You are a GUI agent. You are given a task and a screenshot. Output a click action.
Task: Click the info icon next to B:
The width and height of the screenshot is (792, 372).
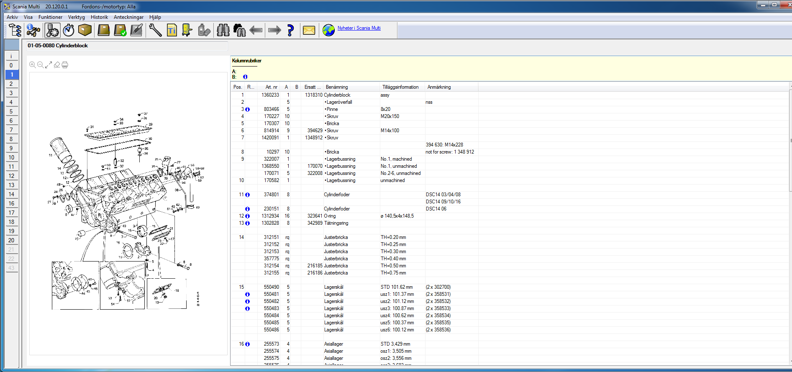245,77
